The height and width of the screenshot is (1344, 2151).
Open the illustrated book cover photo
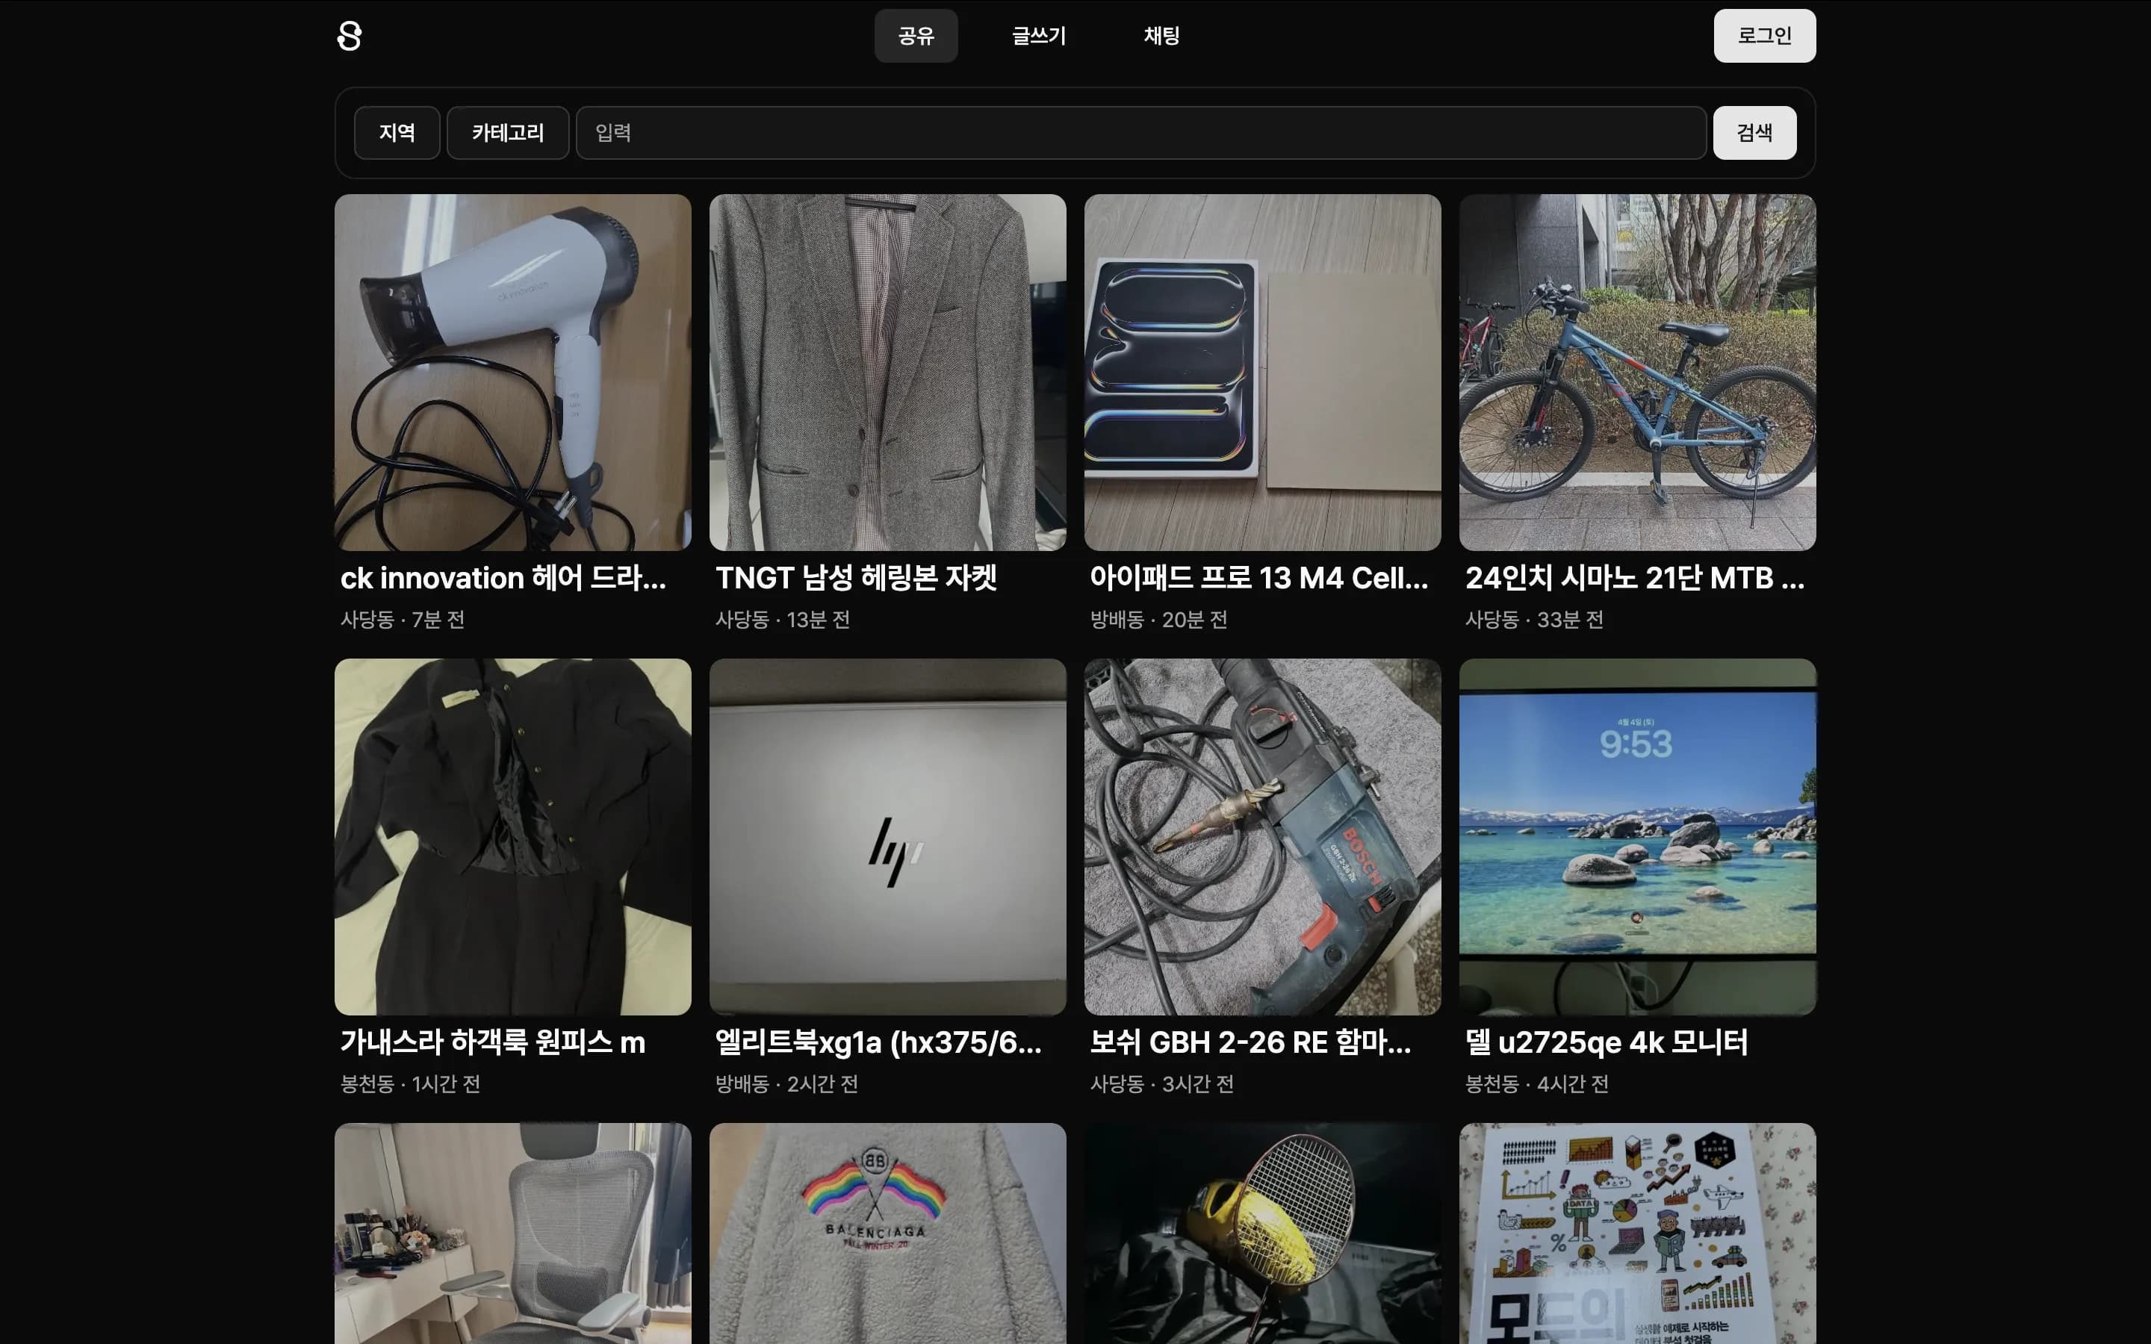pos(1637,1233)
